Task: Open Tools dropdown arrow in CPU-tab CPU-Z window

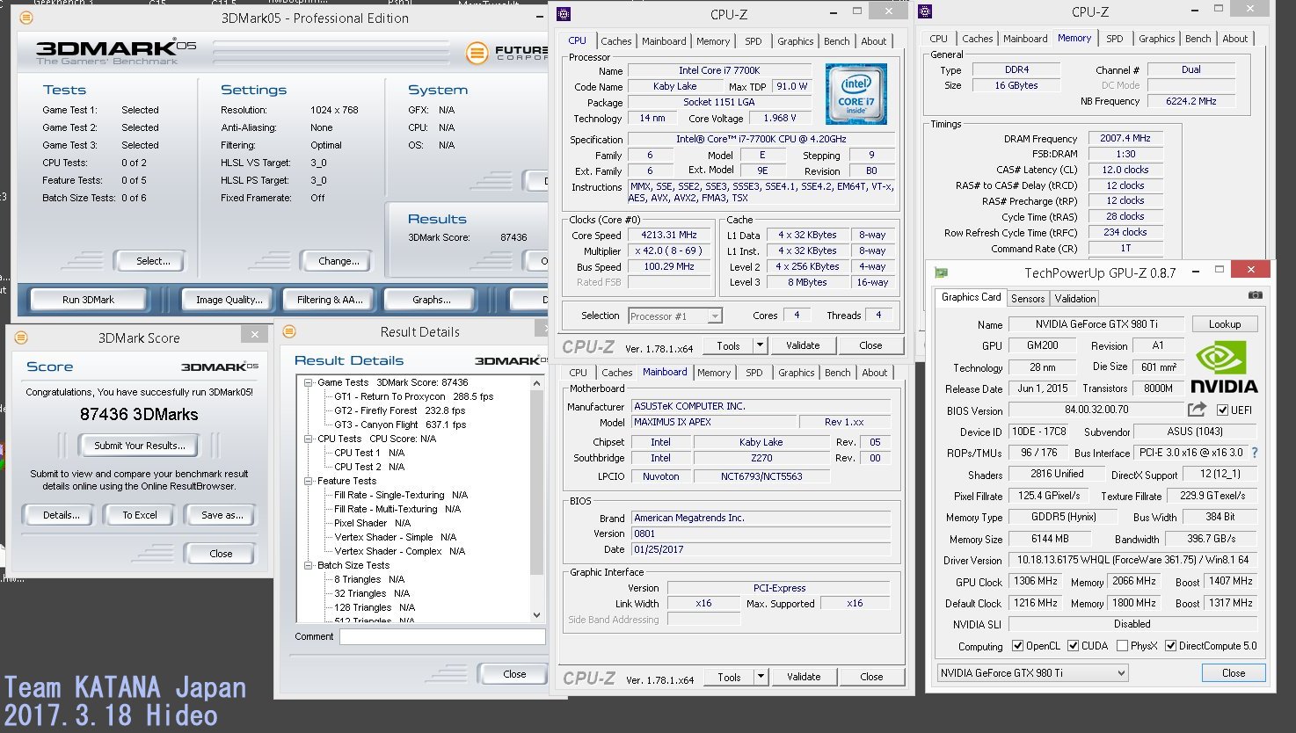Action: [x=761, y=345]
